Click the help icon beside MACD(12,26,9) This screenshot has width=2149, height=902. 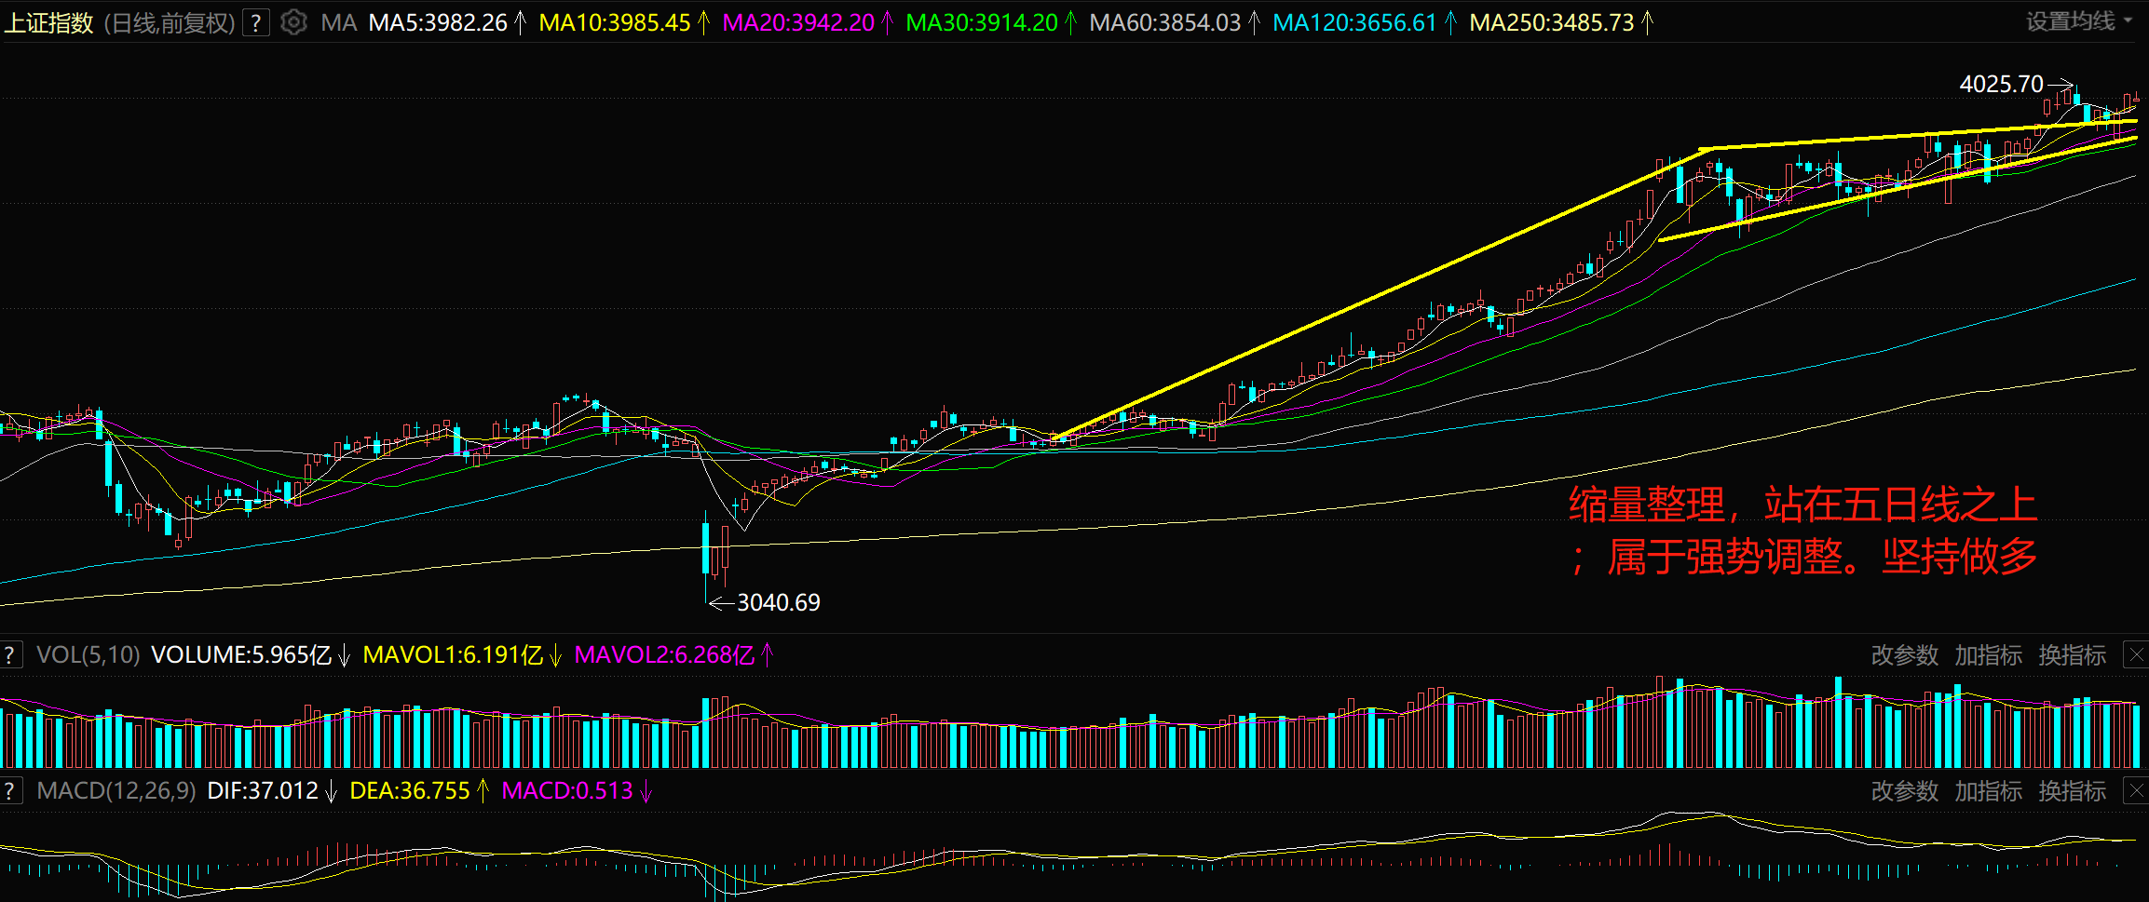click(11, 791)
